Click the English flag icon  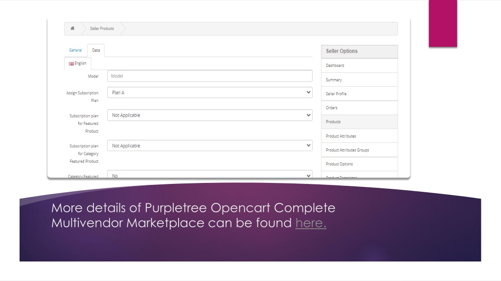(71, 64)
